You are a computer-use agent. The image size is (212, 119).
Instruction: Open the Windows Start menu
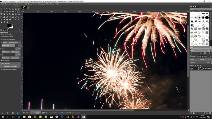(2, 117)
